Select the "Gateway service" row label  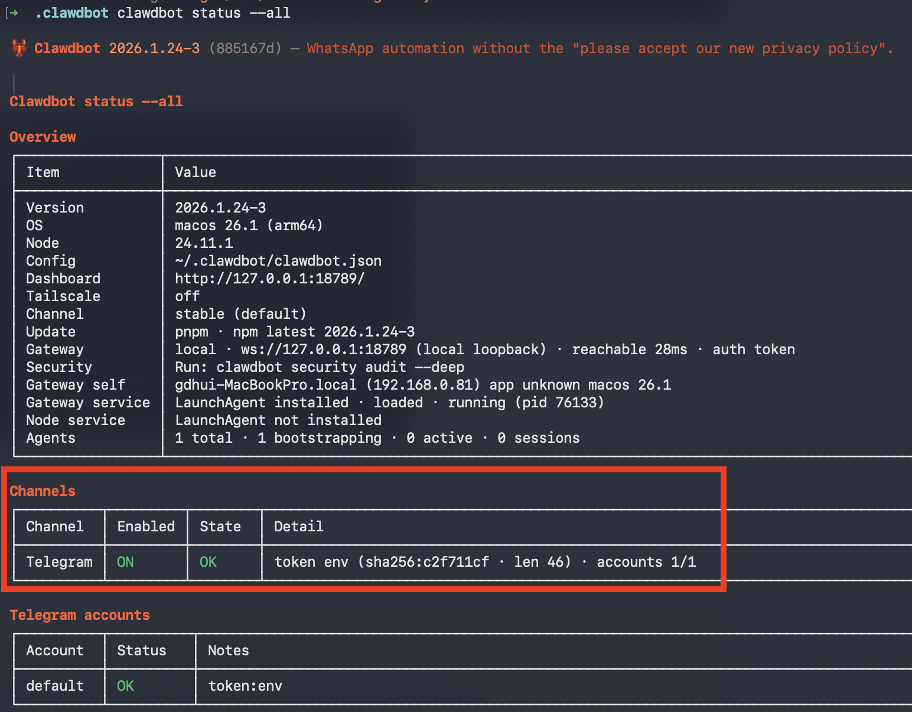pos(88,403)
